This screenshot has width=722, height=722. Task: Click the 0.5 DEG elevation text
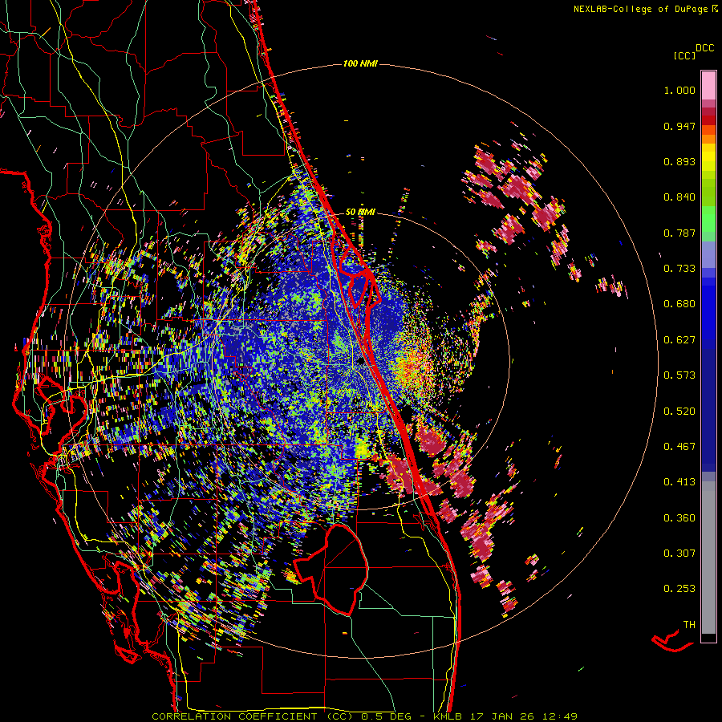tap(386, 716)
